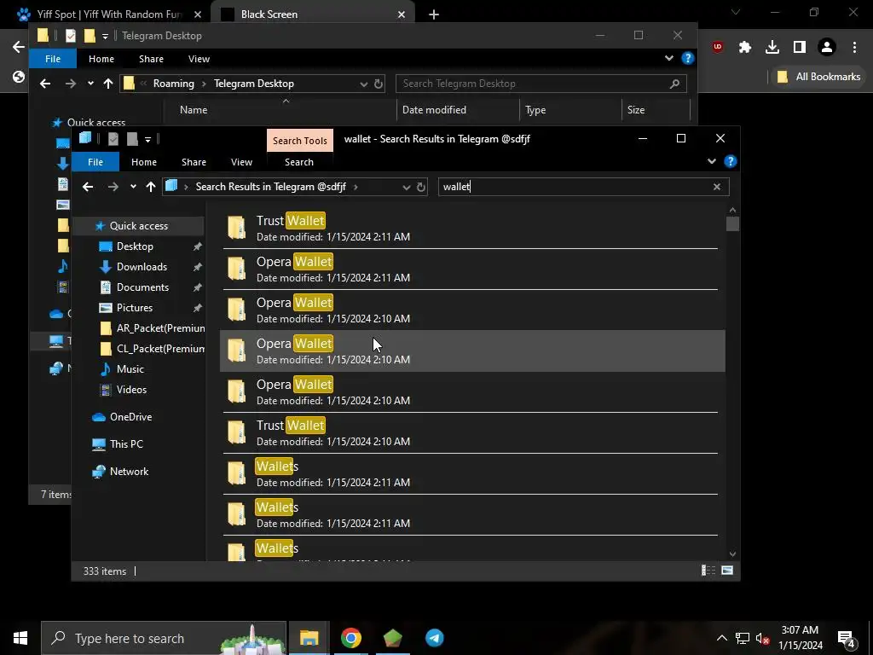Screen dimensions: 873x655
Task: Open a new browser tab with plus button
Action: tap(434, 14)
